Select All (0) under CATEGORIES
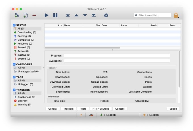193x131 pixels. [27, 68]
